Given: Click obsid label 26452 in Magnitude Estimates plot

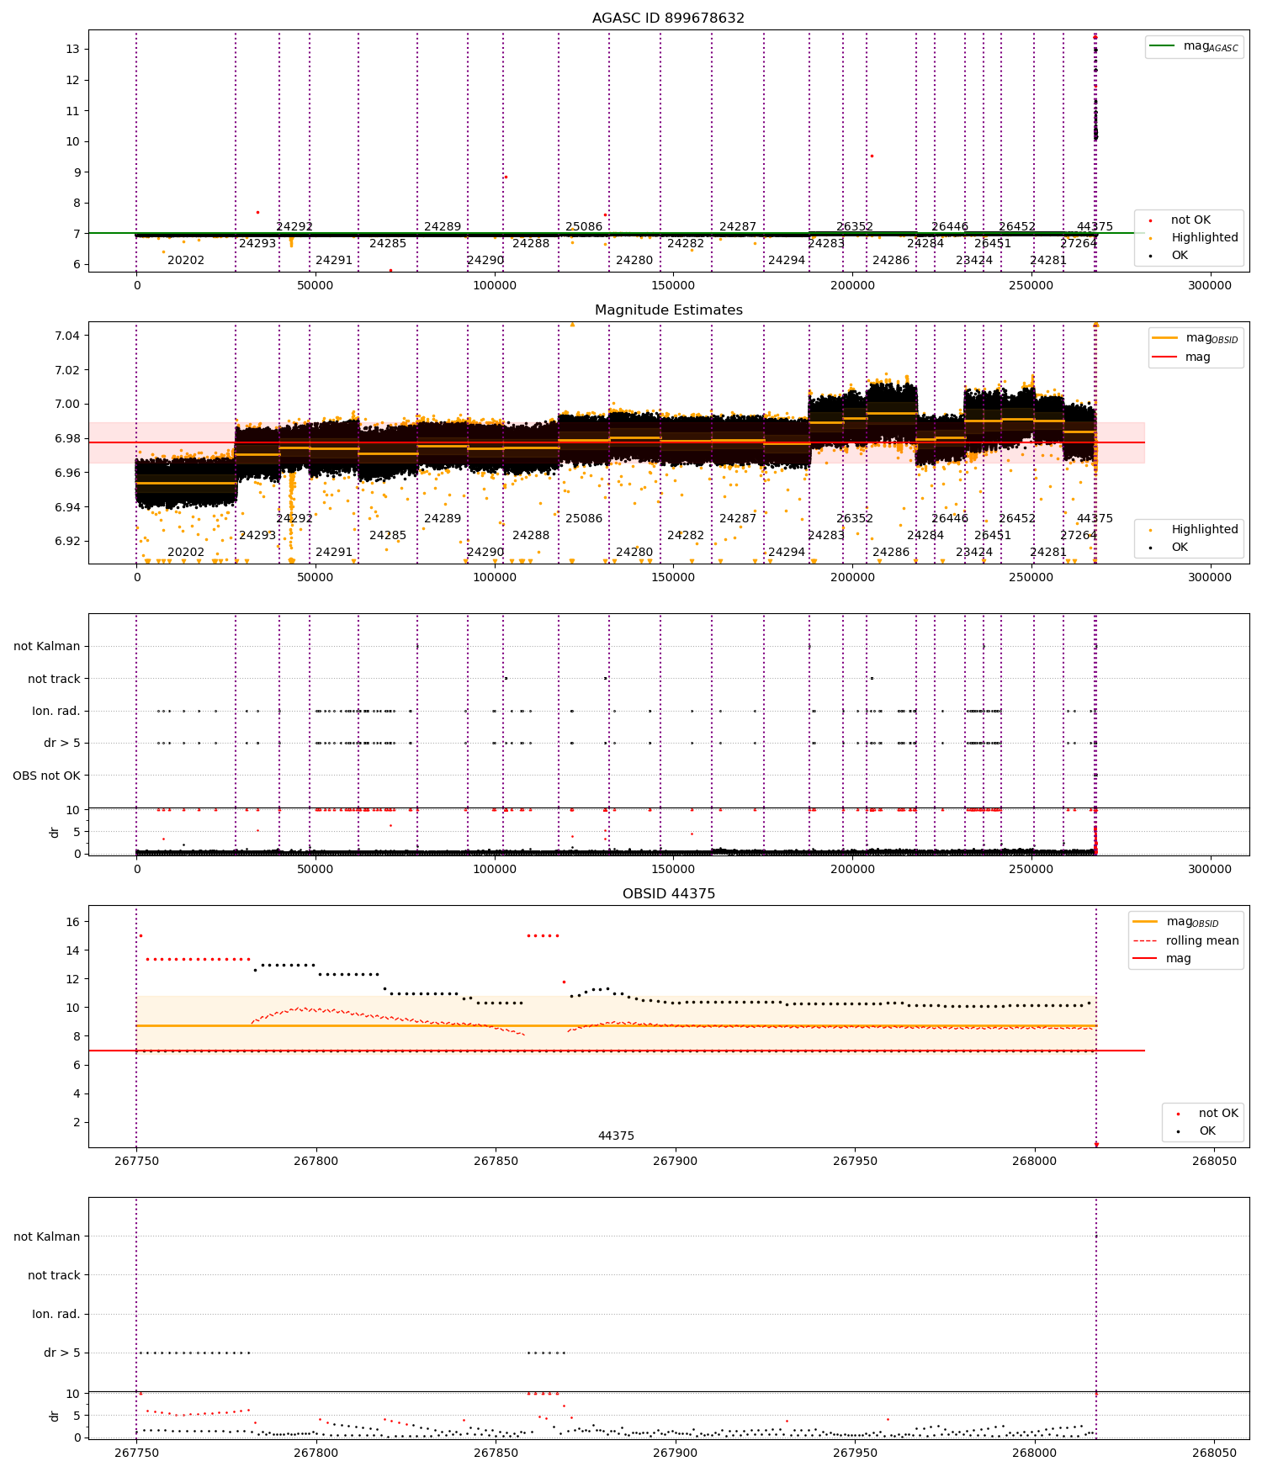Looking at the screenshot, I should point(1017,518).
